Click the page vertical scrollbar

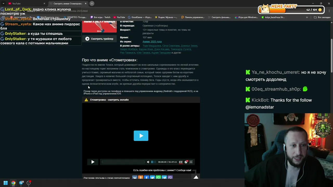pos(331,56)
